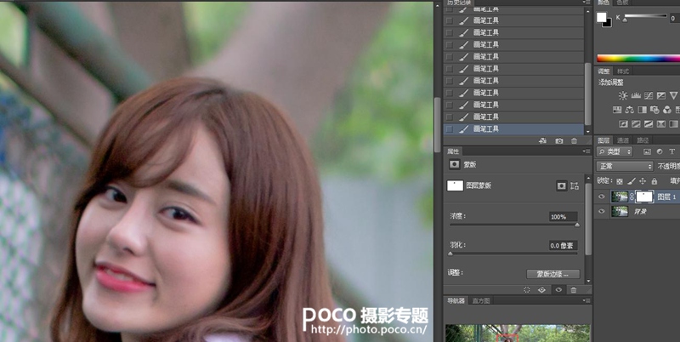Viewport: 680px width, 342px height.
Task: Add a Levels adjustment layer
Action: pos(636,95)
